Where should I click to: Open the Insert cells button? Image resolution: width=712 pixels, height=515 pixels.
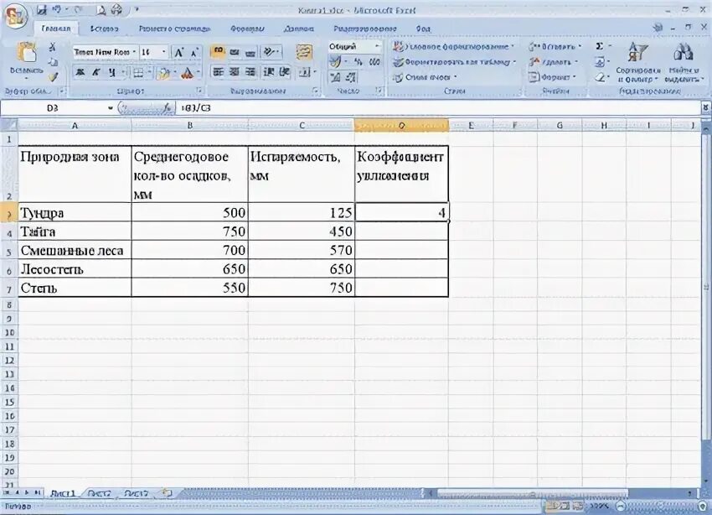(x=555, y=46)
